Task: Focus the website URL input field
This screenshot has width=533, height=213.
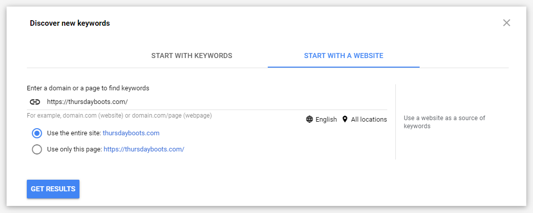Action: (213, 102)
